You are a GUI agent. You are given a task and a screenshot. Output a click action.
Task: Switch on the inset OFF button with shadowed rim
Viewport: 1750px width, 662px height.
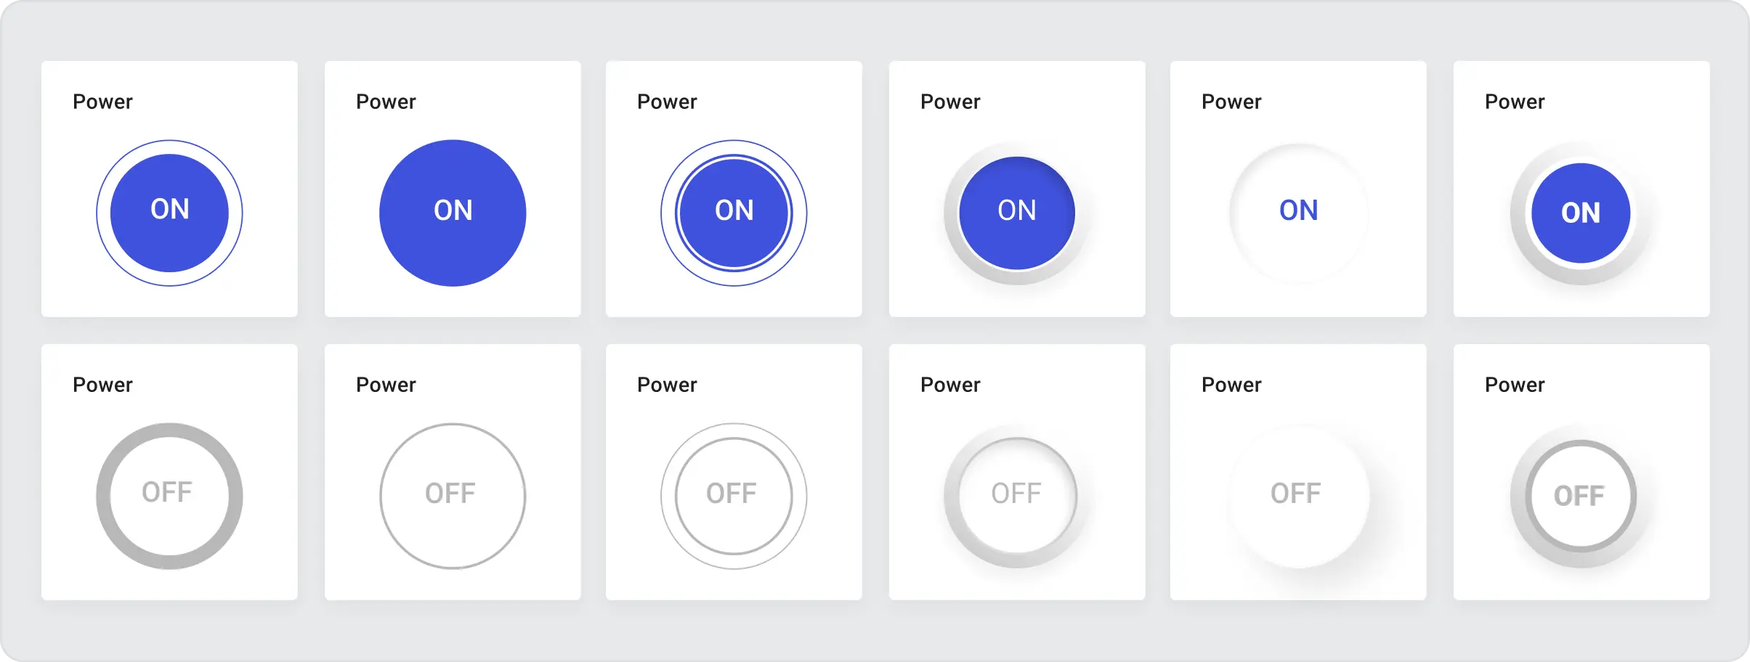click(x=1016, y=496)
